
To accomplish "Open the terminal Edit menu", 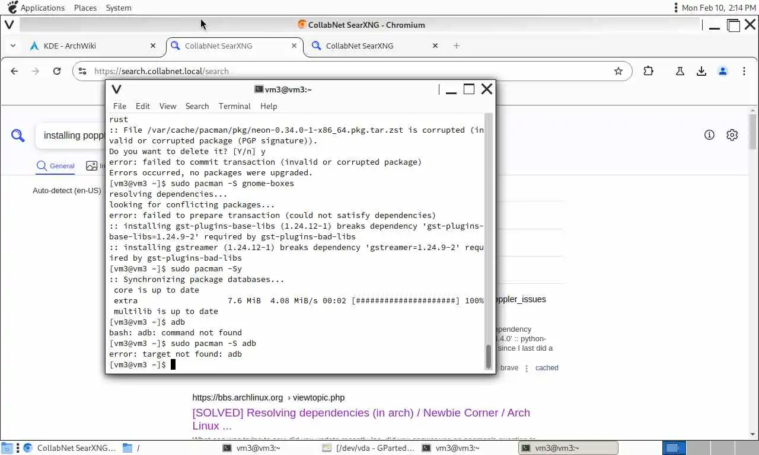I will (143, 106).
